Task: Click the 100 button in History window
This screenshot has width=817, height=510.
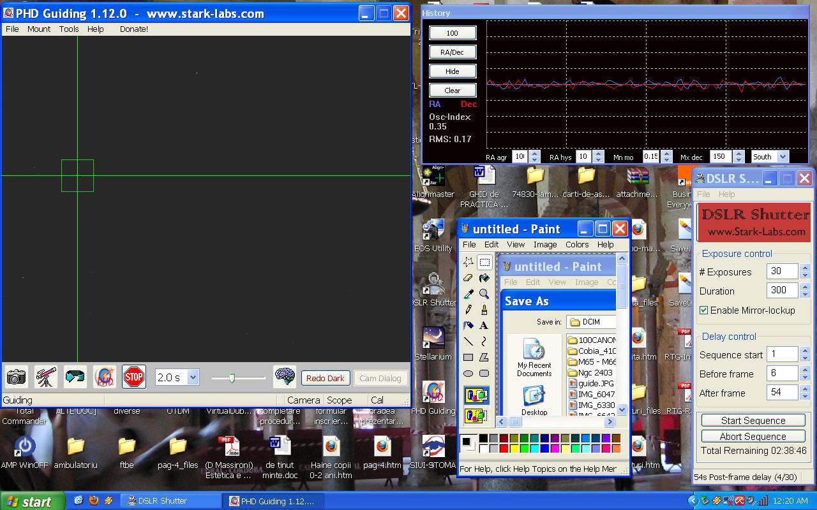Action: click(x=453, y=33)
